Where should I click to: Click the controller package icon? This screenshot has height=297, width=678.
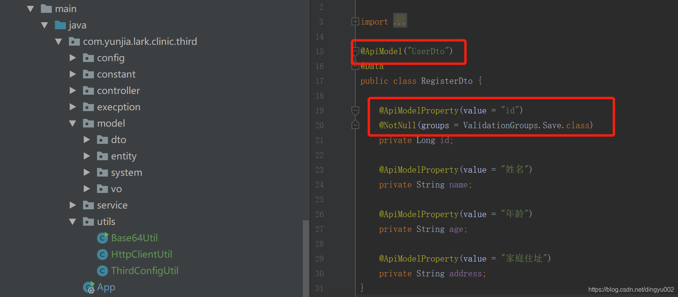click(88, 90)
